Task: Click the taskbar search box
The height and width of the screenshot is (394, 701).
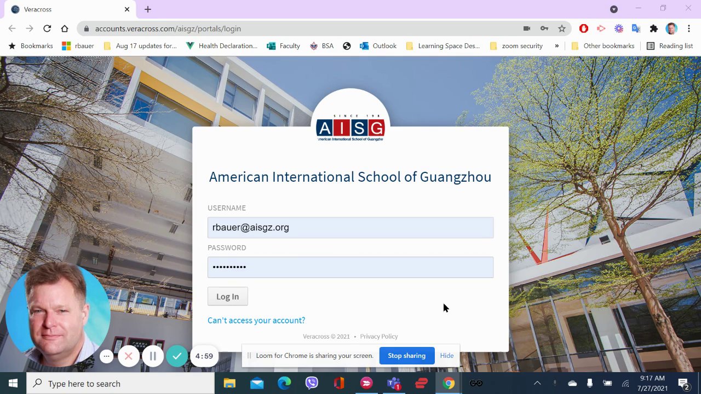Action: coord(120,383)
